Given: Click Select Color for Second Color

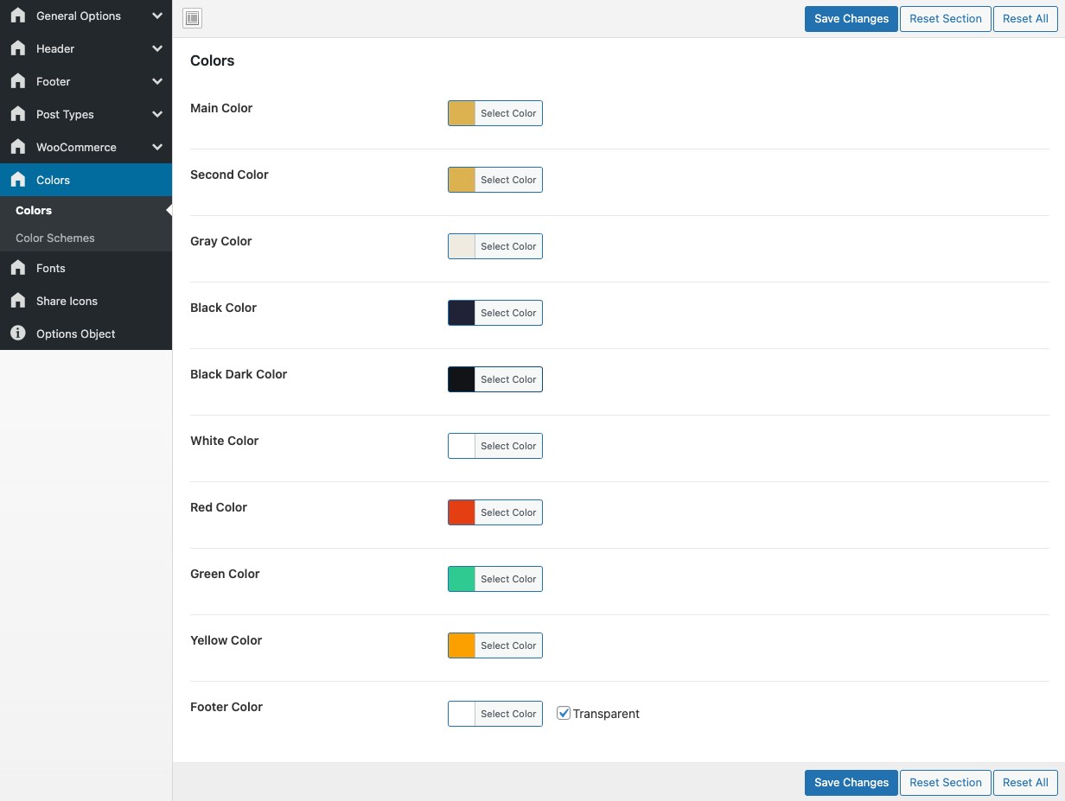Looking at the screenshot, I should (508, 180).
